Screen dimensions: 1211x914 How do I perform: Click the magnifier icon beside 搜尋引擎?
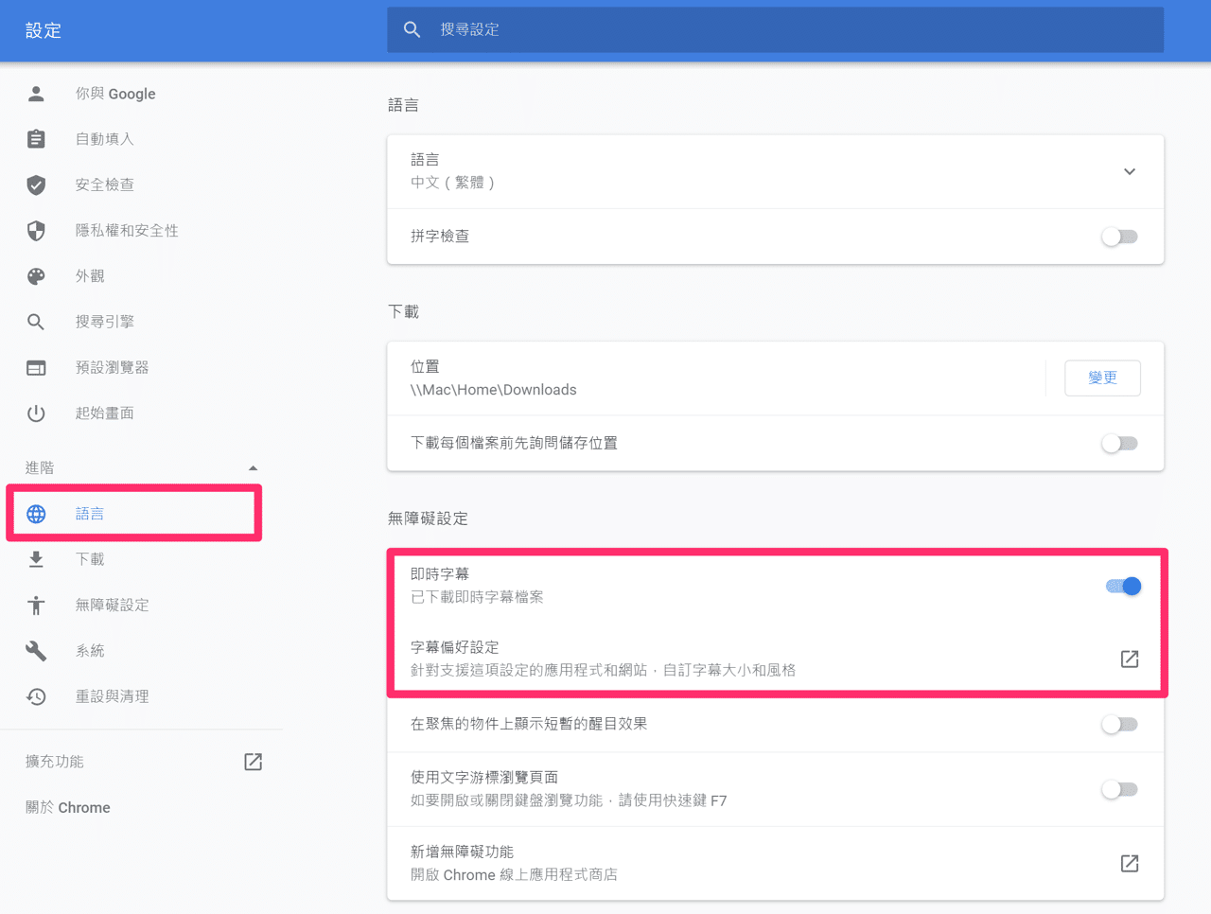coord(36,322)
